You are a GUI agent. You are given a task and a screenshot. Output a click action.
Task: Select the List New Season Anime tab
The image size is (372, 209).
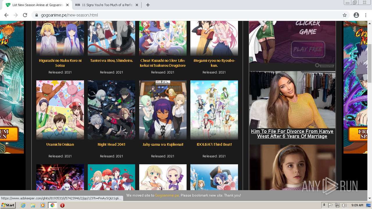pos(37,5)
